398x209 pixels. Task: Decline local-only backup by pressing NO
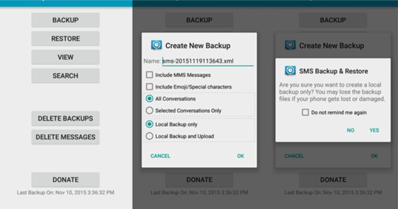pos(351,130)
